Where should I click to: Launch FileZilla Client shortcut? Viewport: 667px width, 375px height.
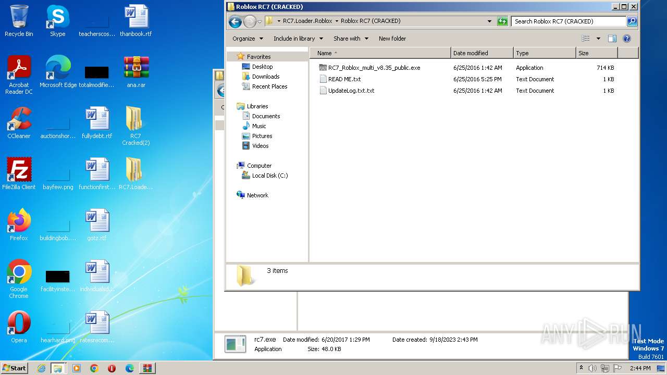tap(19, 174)
